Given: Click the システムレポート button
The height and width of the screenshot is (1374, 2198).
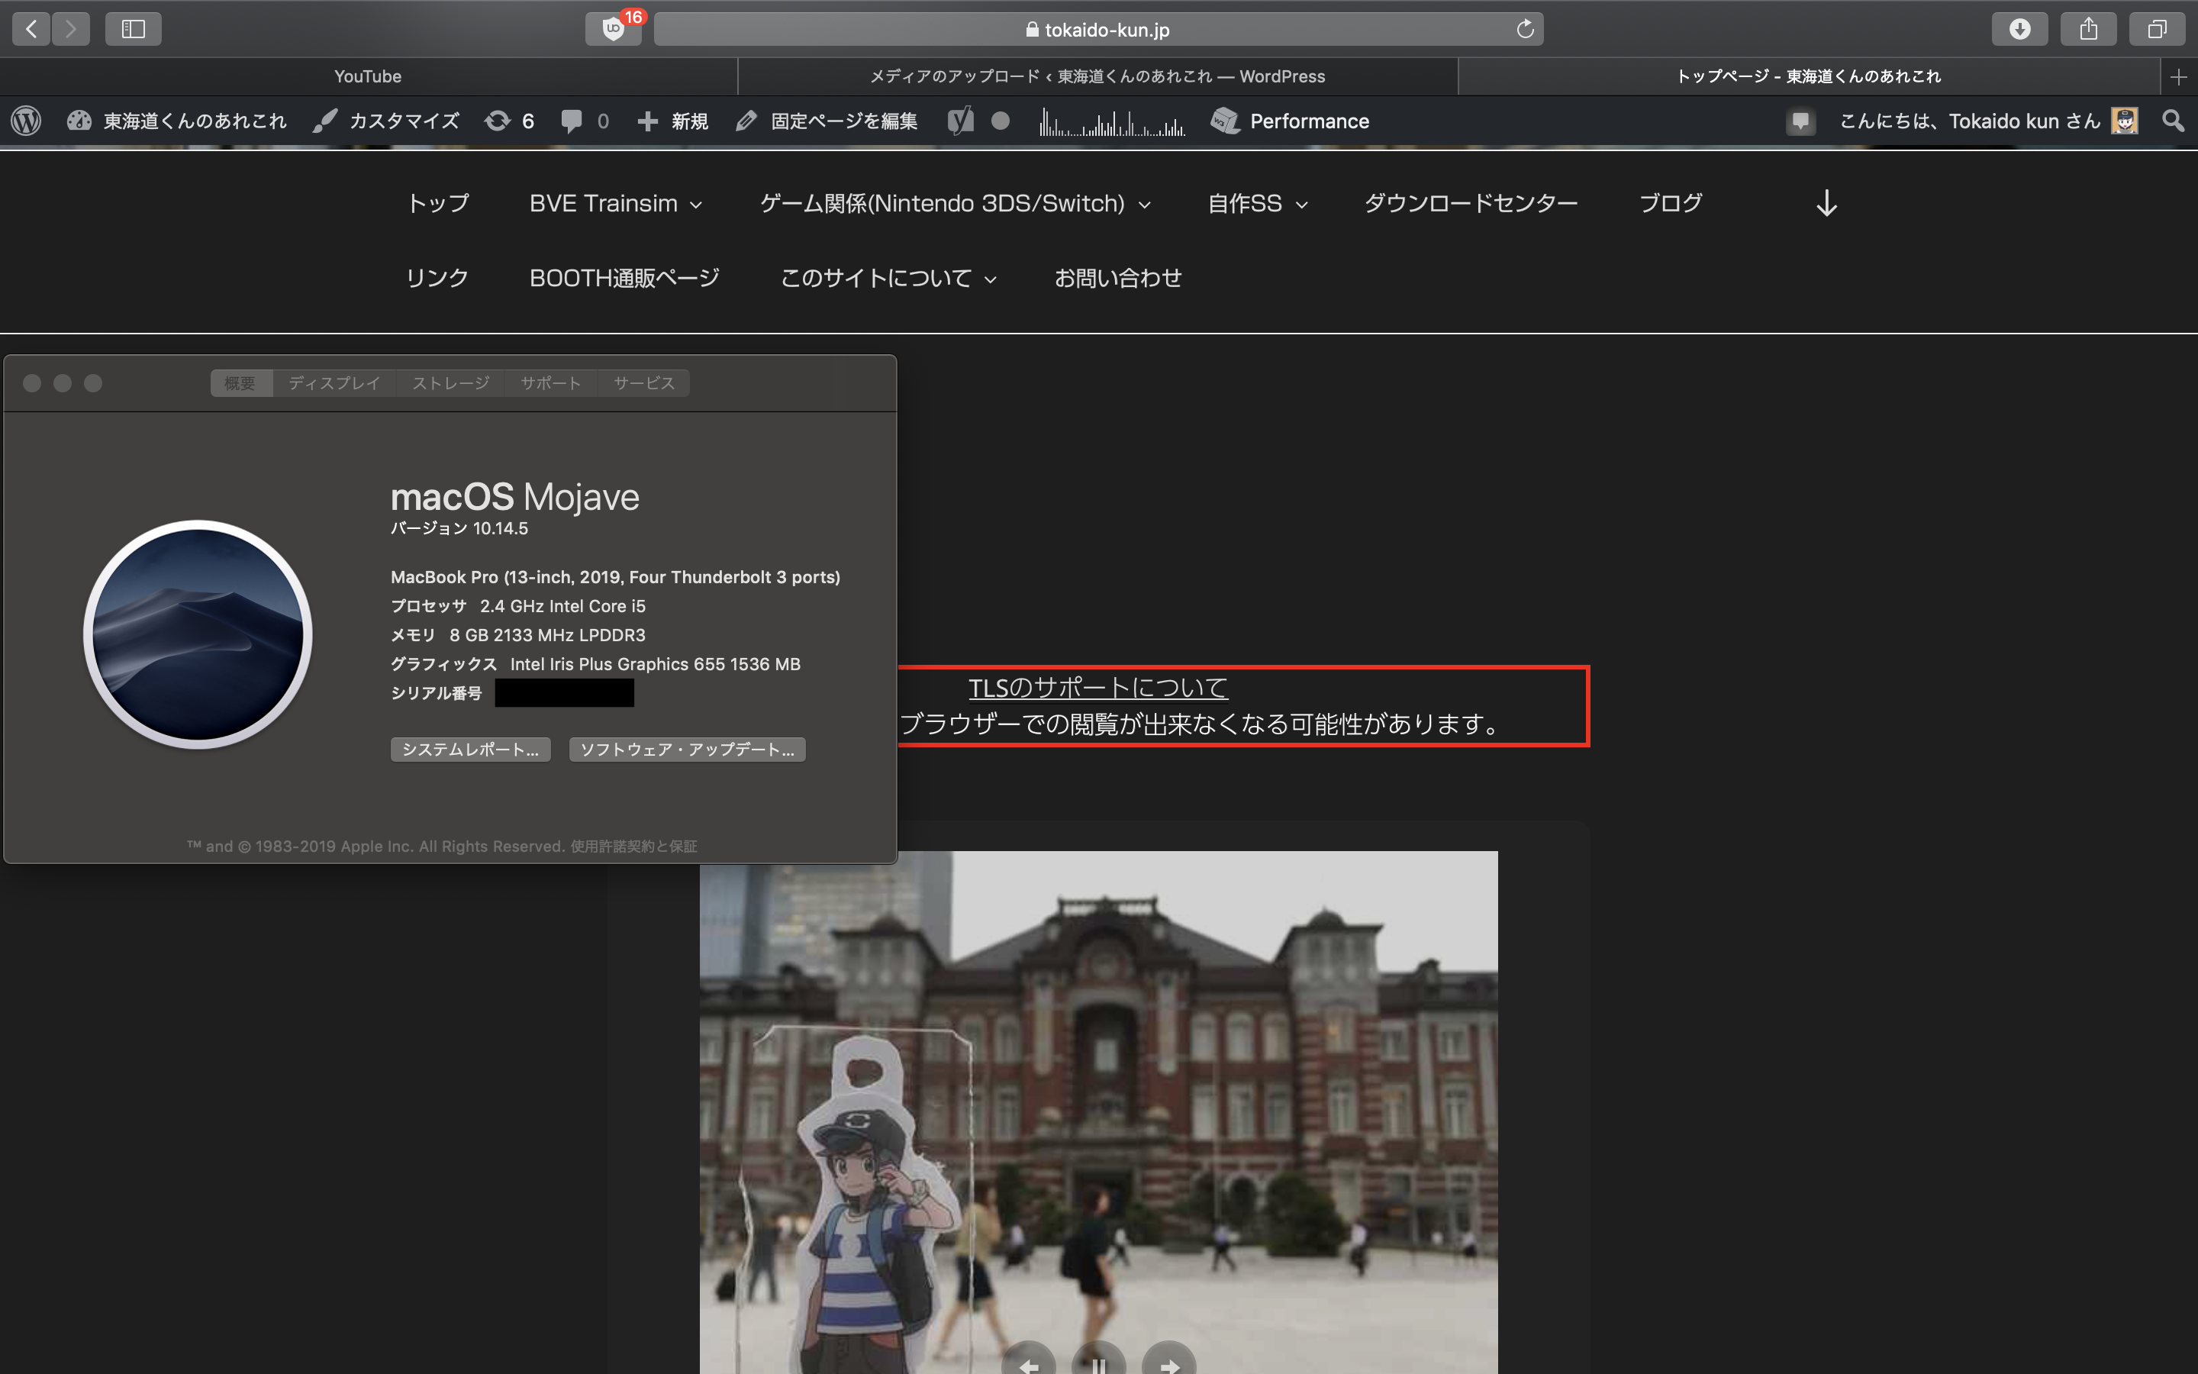Looking at the screenshot, I should click(x=470, y=750).
